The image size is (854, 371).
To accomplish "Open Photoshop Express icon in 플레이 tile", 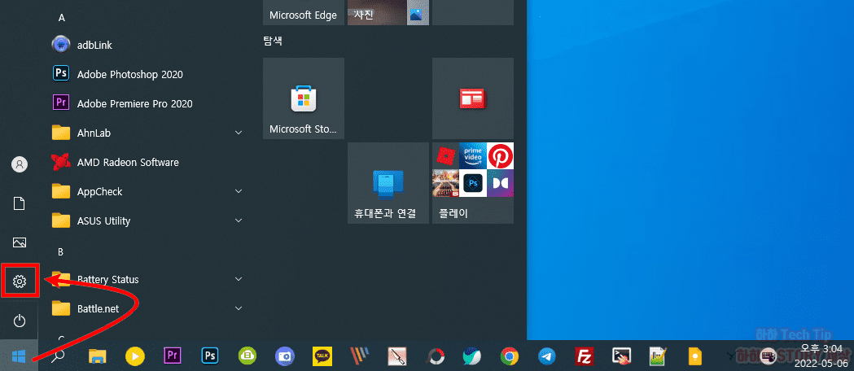I will [473, 183].
